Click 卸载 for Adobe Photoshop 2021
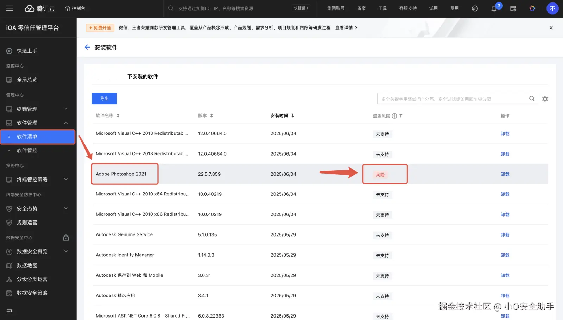The image size is (563, 320). click(505, 174)
